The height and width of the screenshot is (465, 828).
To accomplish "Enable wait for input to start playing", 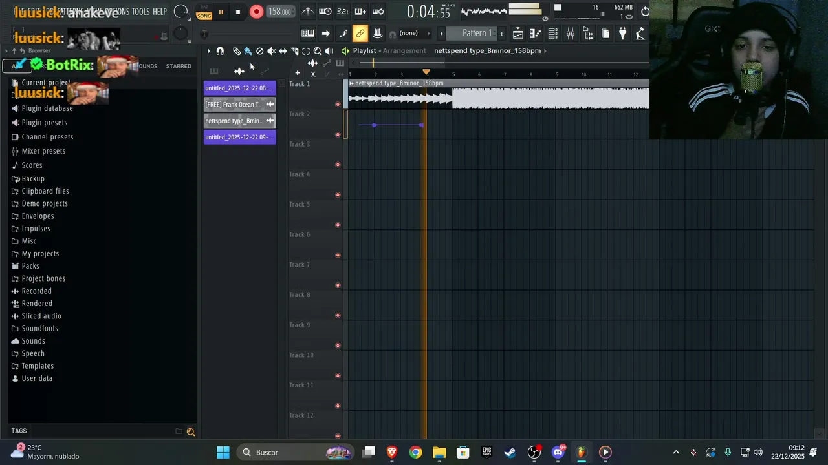I will [325, 12].
